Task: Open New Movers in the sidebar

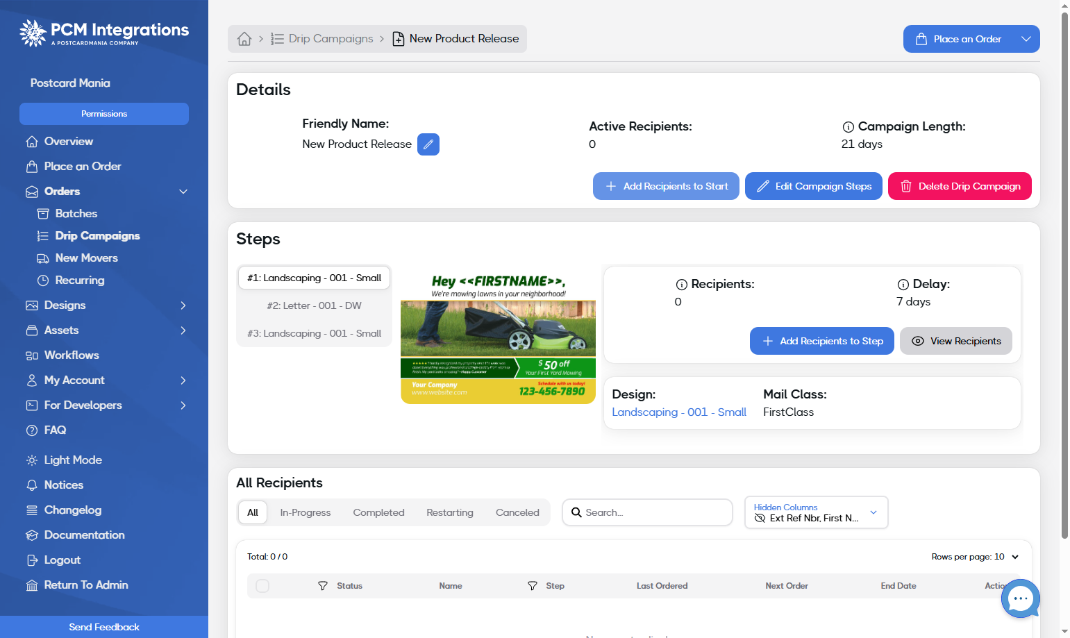Action: [x=87, y=258]
